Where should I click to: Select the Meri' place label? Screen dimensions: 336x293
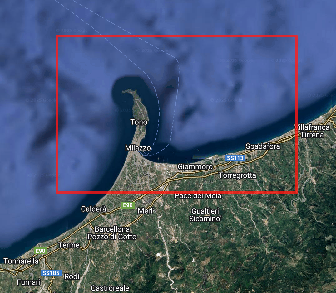pyautogui.click(x=146, y=211)
